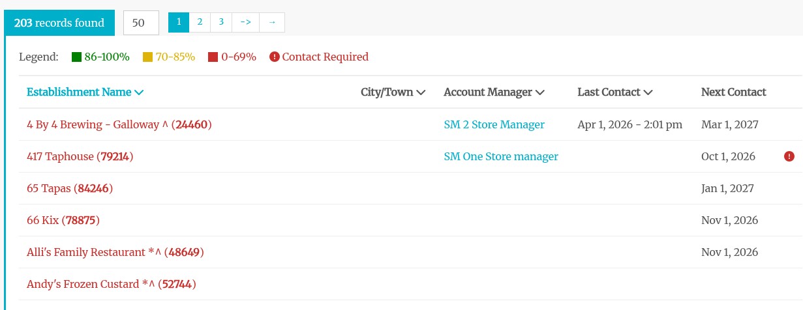Click the SM 2 Store Manager account manager link

tap(494, 124)
